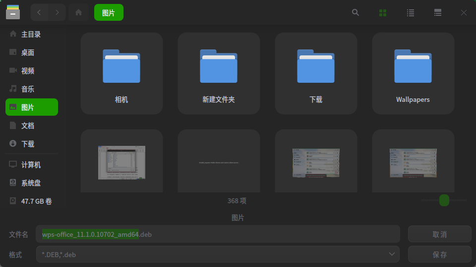Select the 相机 folder
Screen dimensions: 476x267
[x=121, y=74]
